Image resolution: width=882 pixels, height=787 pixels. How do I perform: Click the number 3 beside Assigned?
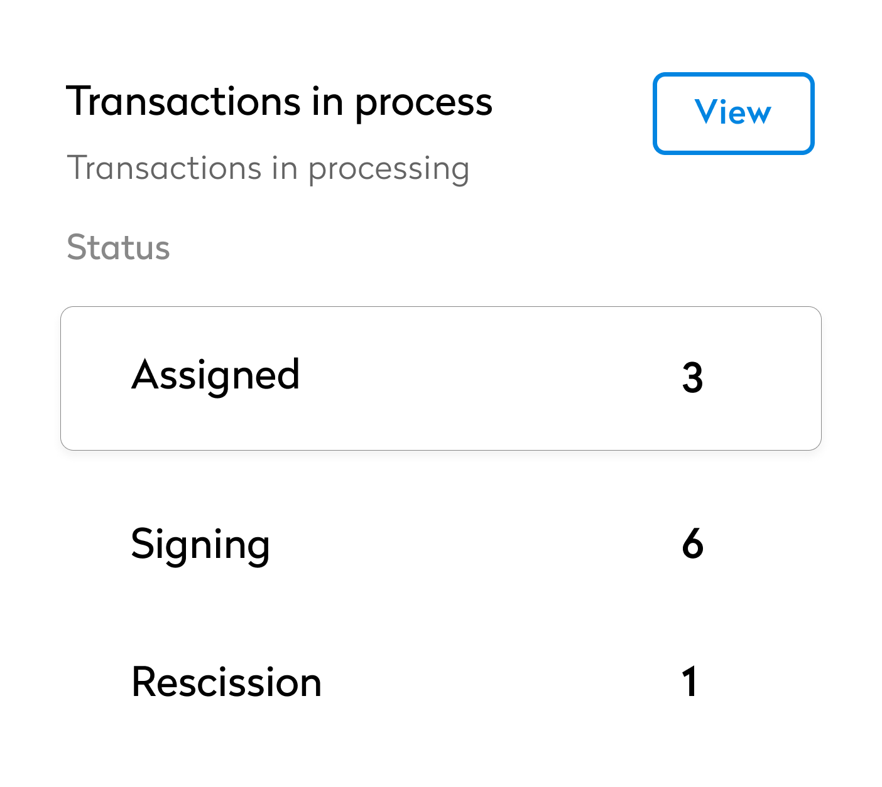point(692,378)
